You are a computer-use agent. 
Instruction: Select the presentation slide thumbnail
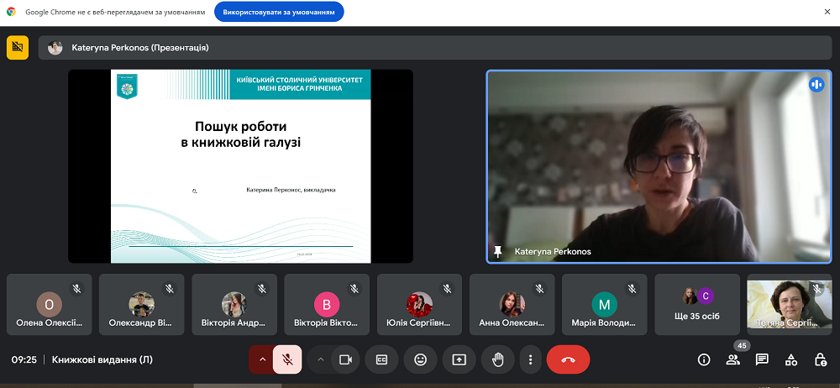click(x=240, y=166)
